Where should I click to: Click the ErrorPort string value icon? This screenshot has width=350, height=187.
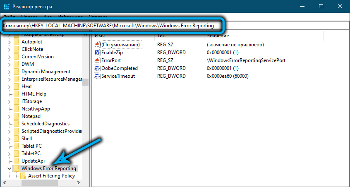tap(98, 60)
